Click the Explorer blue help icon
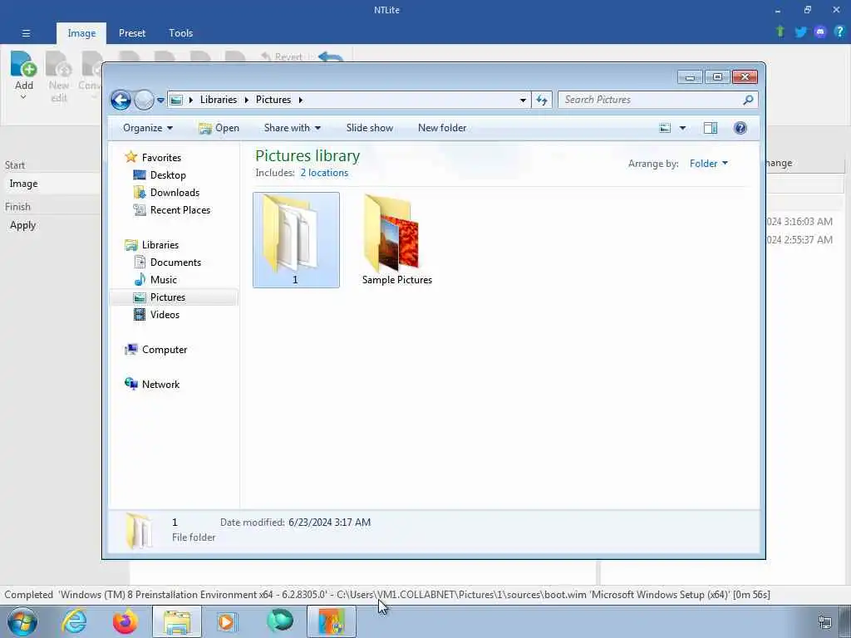 (740, 128)
